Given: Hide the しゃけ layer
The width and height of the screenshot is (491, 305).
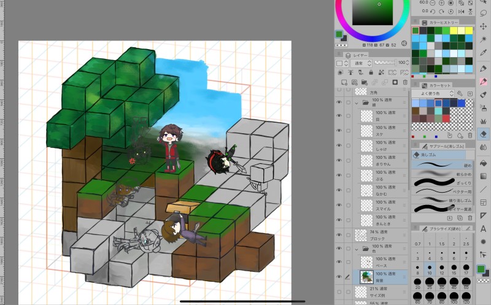Looking at the screenshot, I should tap(339, 145).
